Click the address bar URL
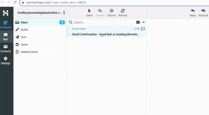Viewport: 209px width, 115px height. (x=56, y=3)
